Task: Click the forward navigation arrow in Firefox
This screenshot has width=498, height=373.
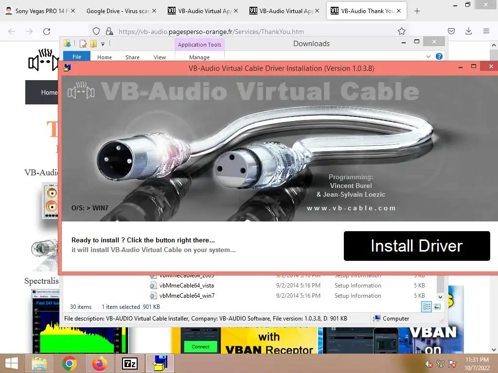Action: 29,31
